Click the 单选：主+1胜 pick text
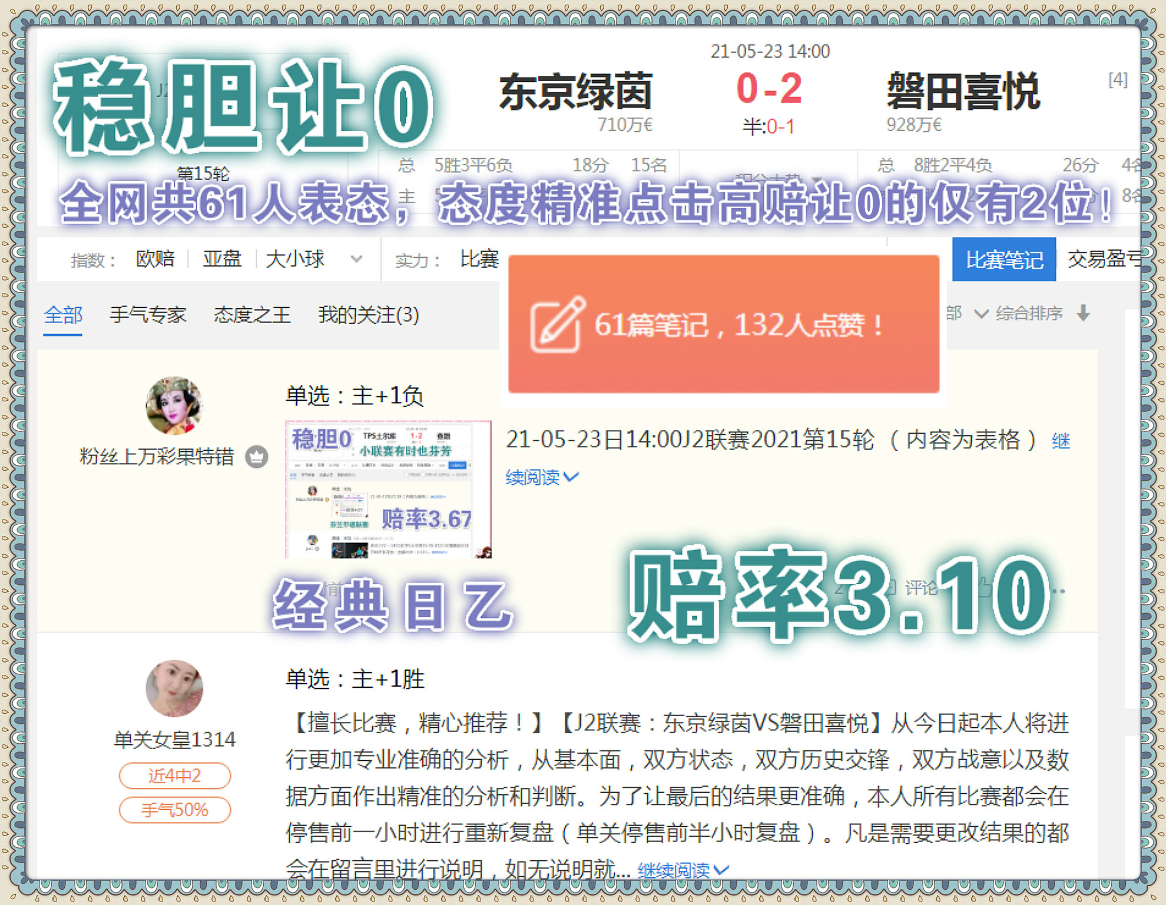 click(x=355, y=679)
